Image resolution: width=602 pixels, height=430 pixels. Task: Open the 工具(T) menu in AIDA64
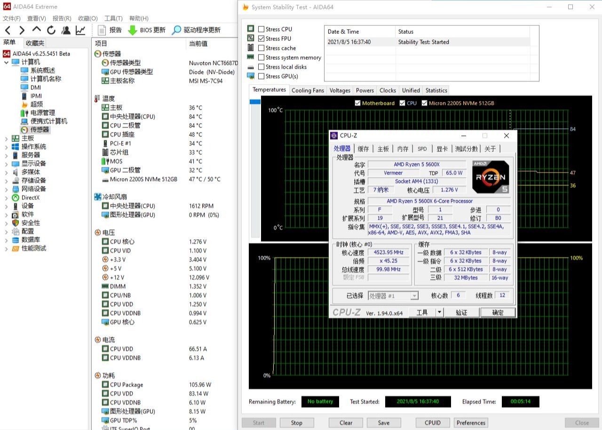click(112, 18)
